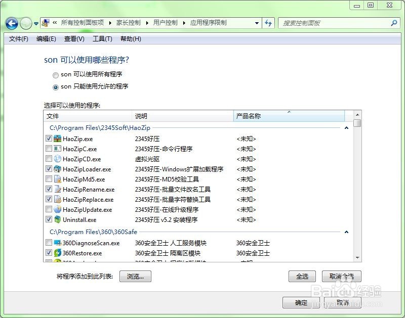405x318 pixels.
Task: Open the 工具(T) menu
Action: point(103,39)
